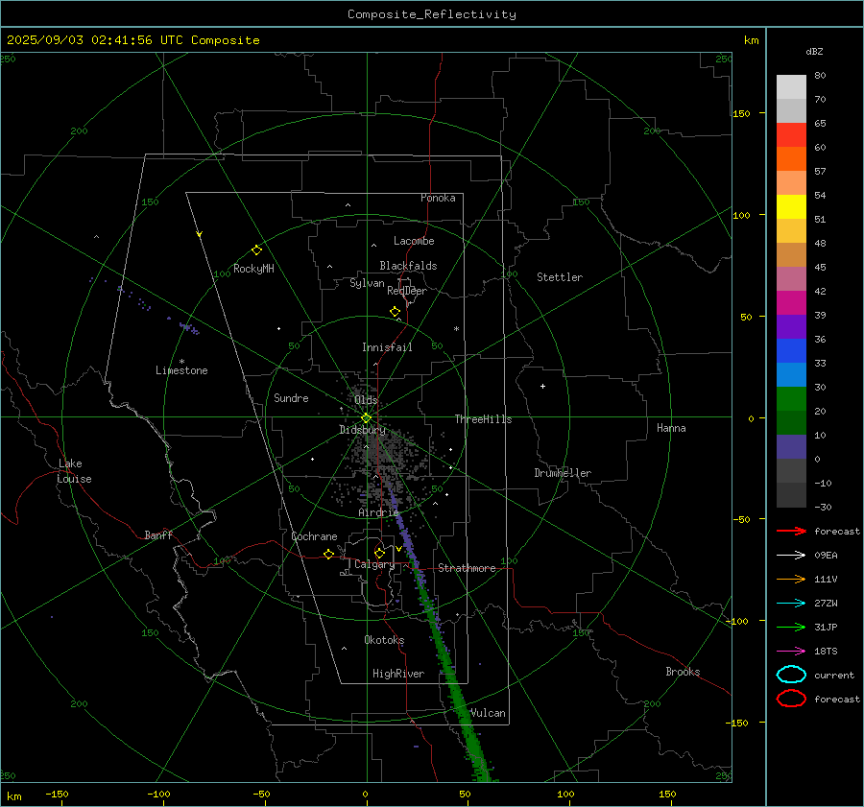This screenshot has height=807, width=864.
Task: Click the yellow 51 dBZ color swatch
Action: 791,207
